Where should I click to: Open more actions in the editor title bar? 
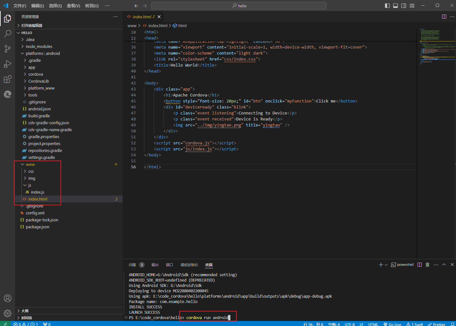coord(452,17)
